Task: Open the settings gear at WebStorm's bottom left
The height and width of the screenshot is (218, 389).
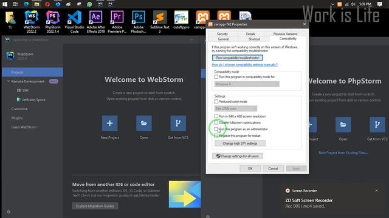Action: click(9, 212)
